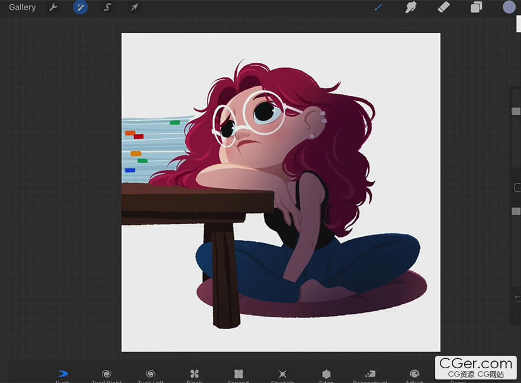Select the Smudge finger tool

tap(411, 7)
